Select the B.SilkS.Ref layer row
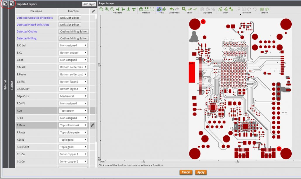Viewport: 301px width, 179px height. coord(55,89)
